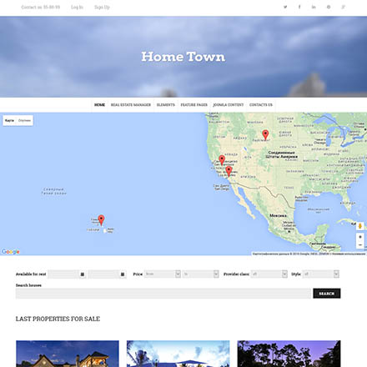The width and height of the screenshot is (367, 367).
Task: Open middle property thumbnail with blue sky
Action: coord(178,354)
